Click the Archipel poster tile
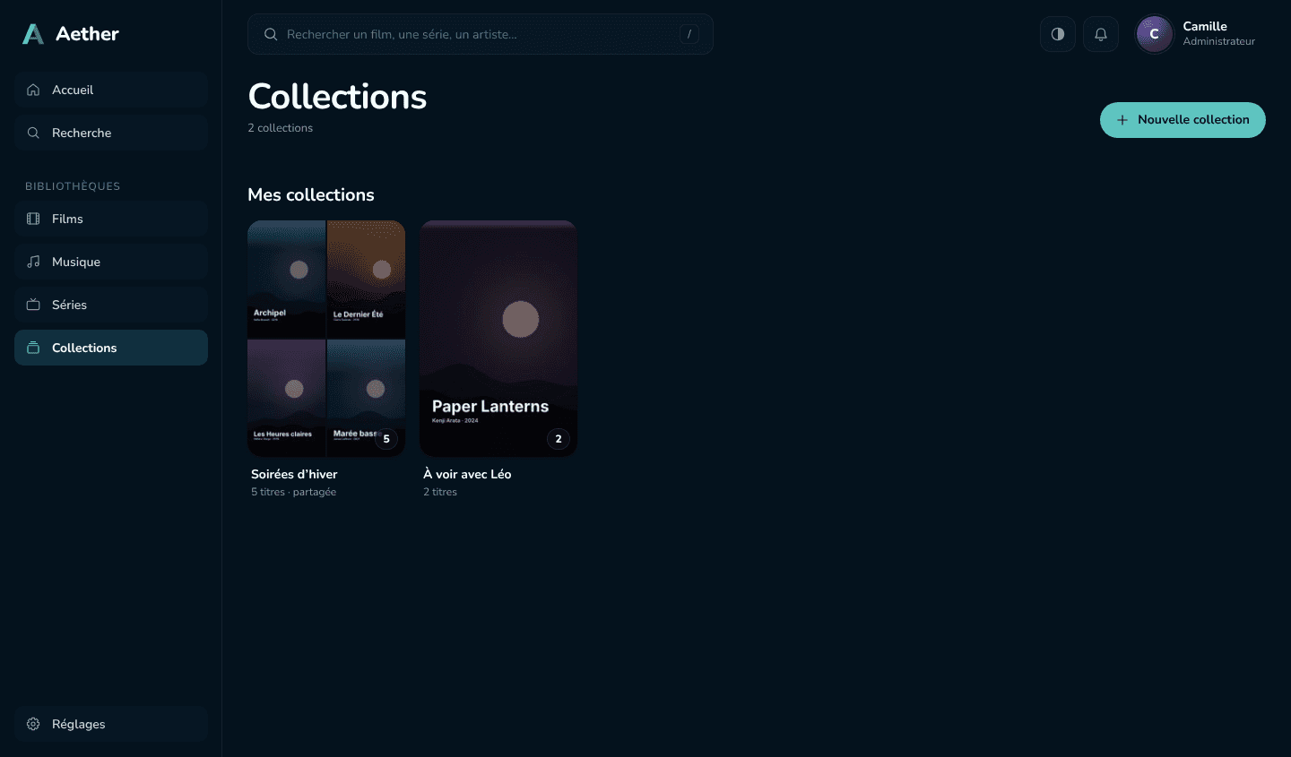The width and height of the screenshot is (1291, 757). [286, 279]
